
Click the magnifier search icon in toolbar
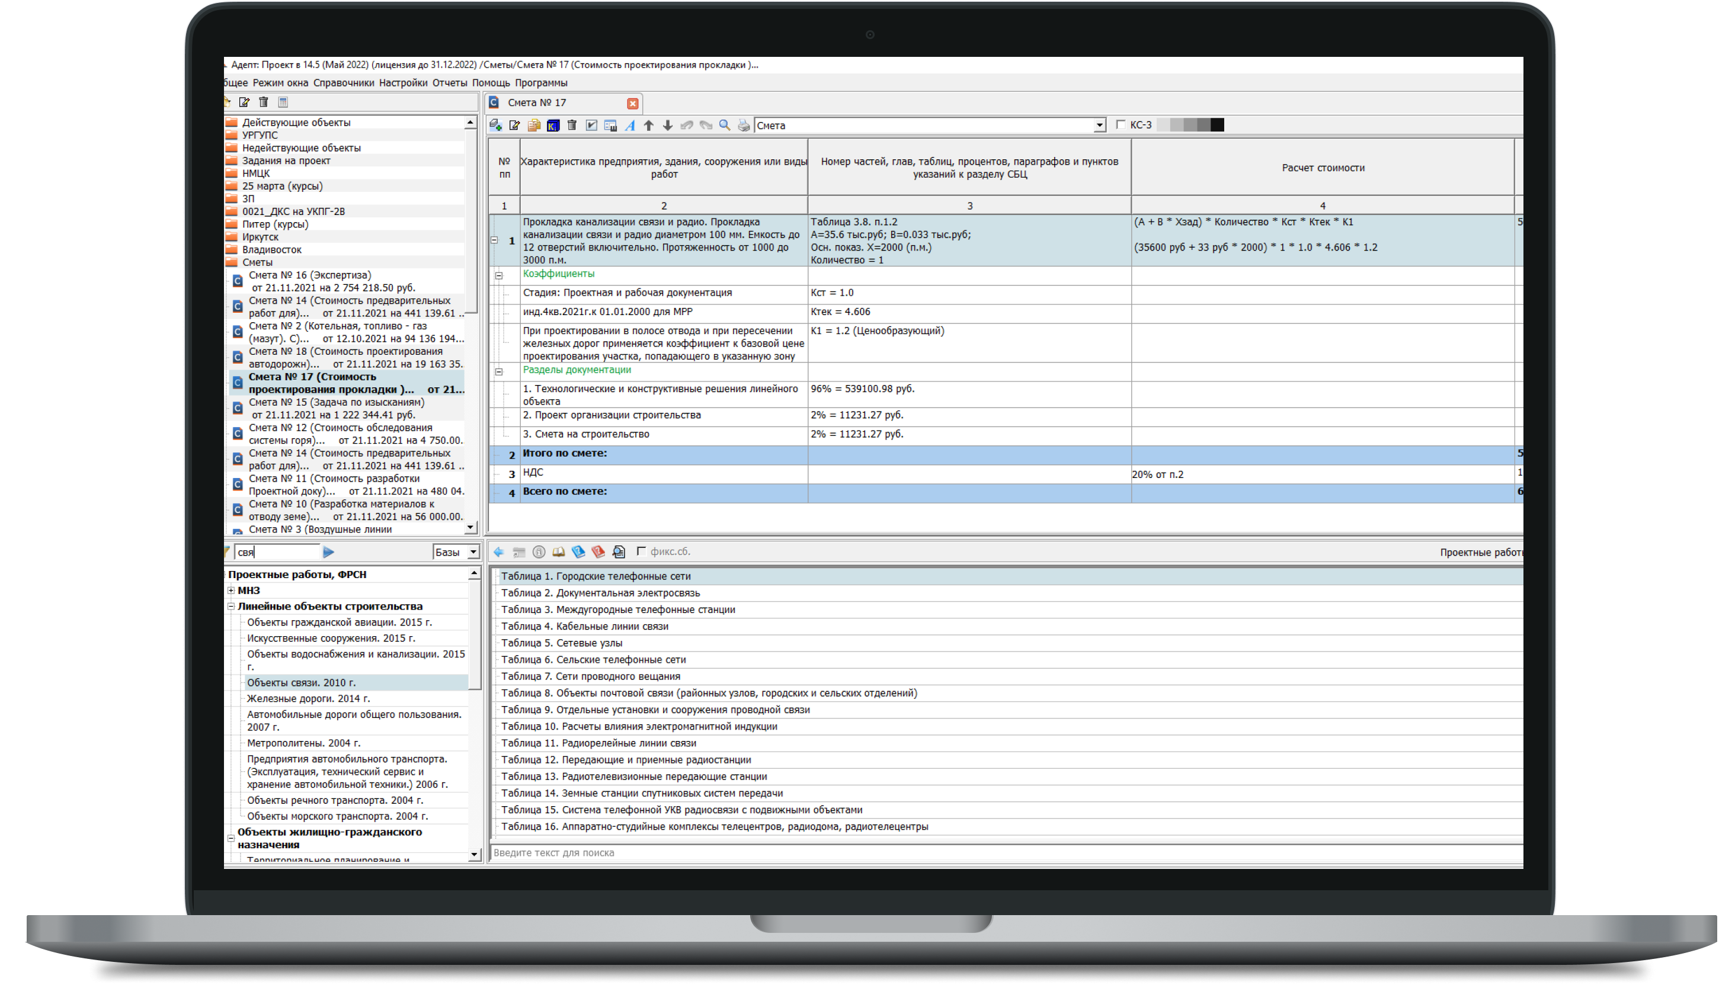(x=725, y=125)
